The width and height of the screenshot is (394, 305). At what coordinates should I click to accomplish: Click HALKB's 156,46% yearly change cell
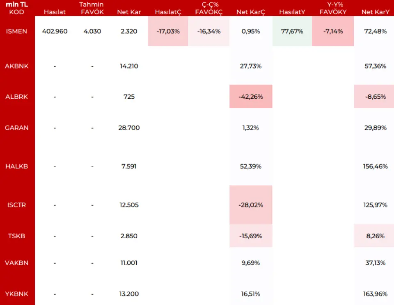(x=375, y=166)
